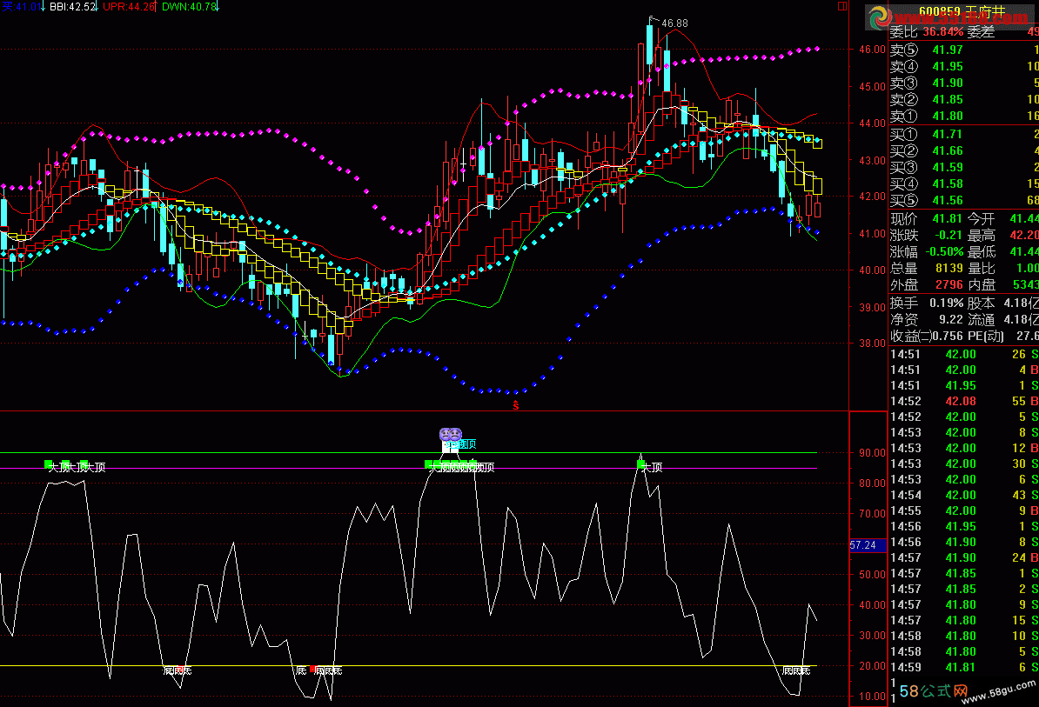Select the 买⑤ 41.56 bid row
This screenshot has height=707, width=1039.
click(963, 201)
